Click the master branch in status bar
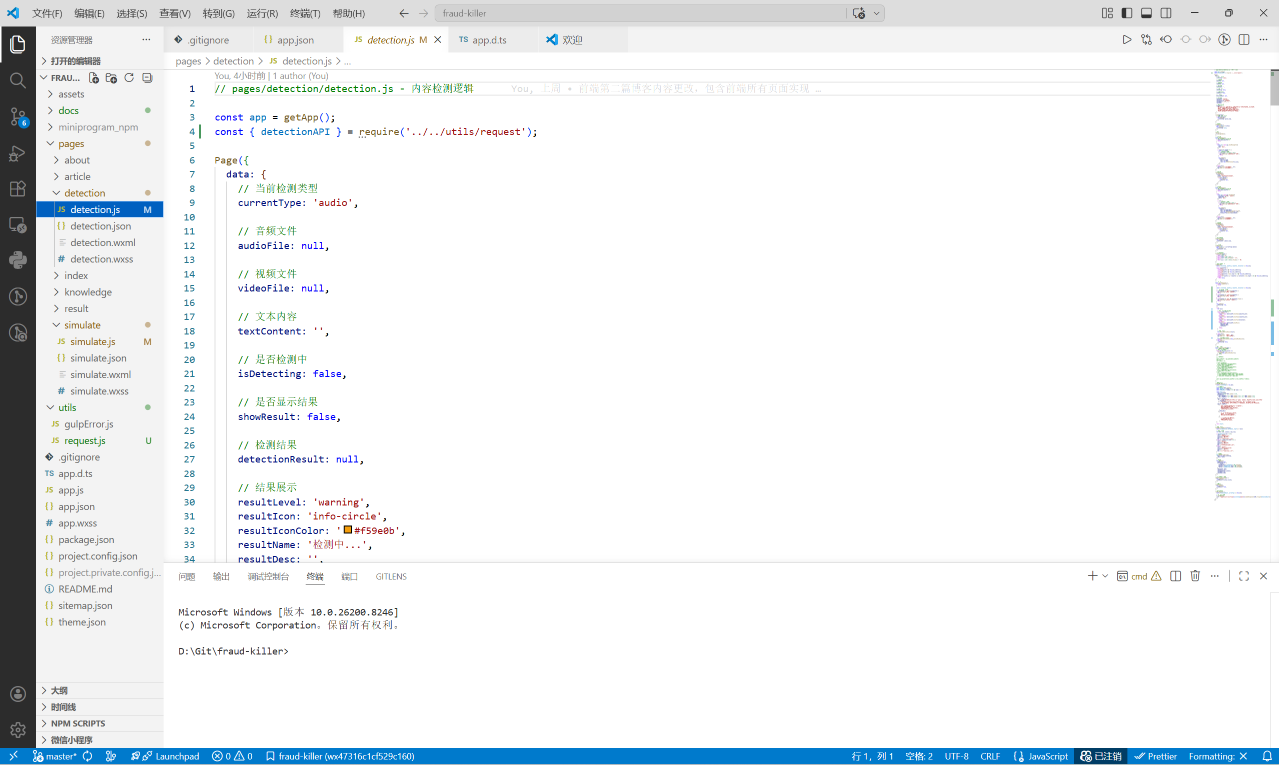This screenshot has height=765, width=1279. click(55, 756)
